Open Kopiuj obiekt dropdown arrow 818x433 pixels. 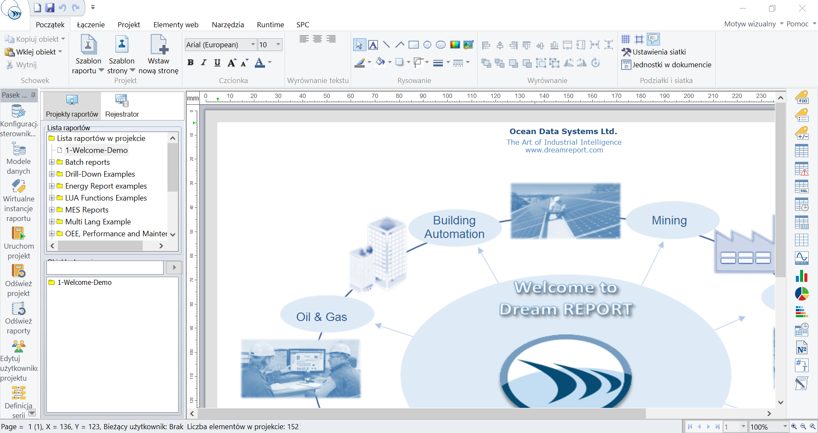63,39
